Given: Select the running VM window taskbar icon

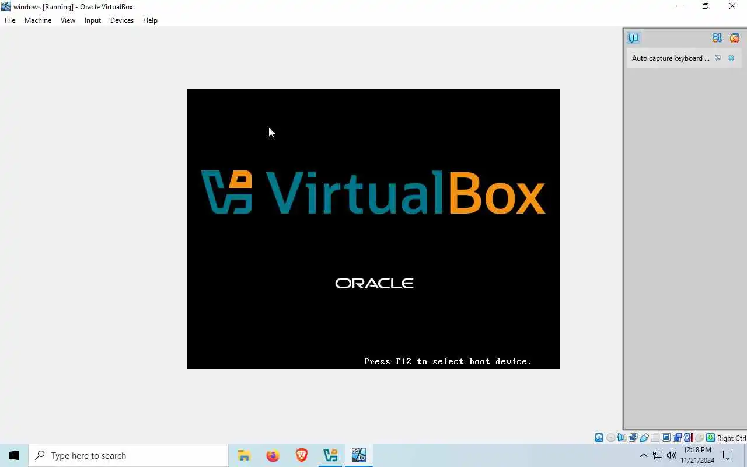Looking at the screenshot, I should [x=358, y=455].
